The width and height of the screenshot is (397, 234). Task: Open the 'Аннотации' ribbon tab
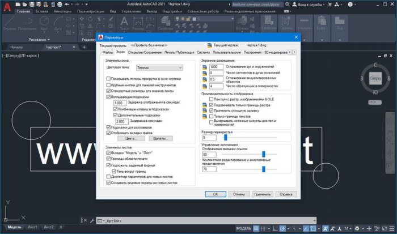pos(62,11)
